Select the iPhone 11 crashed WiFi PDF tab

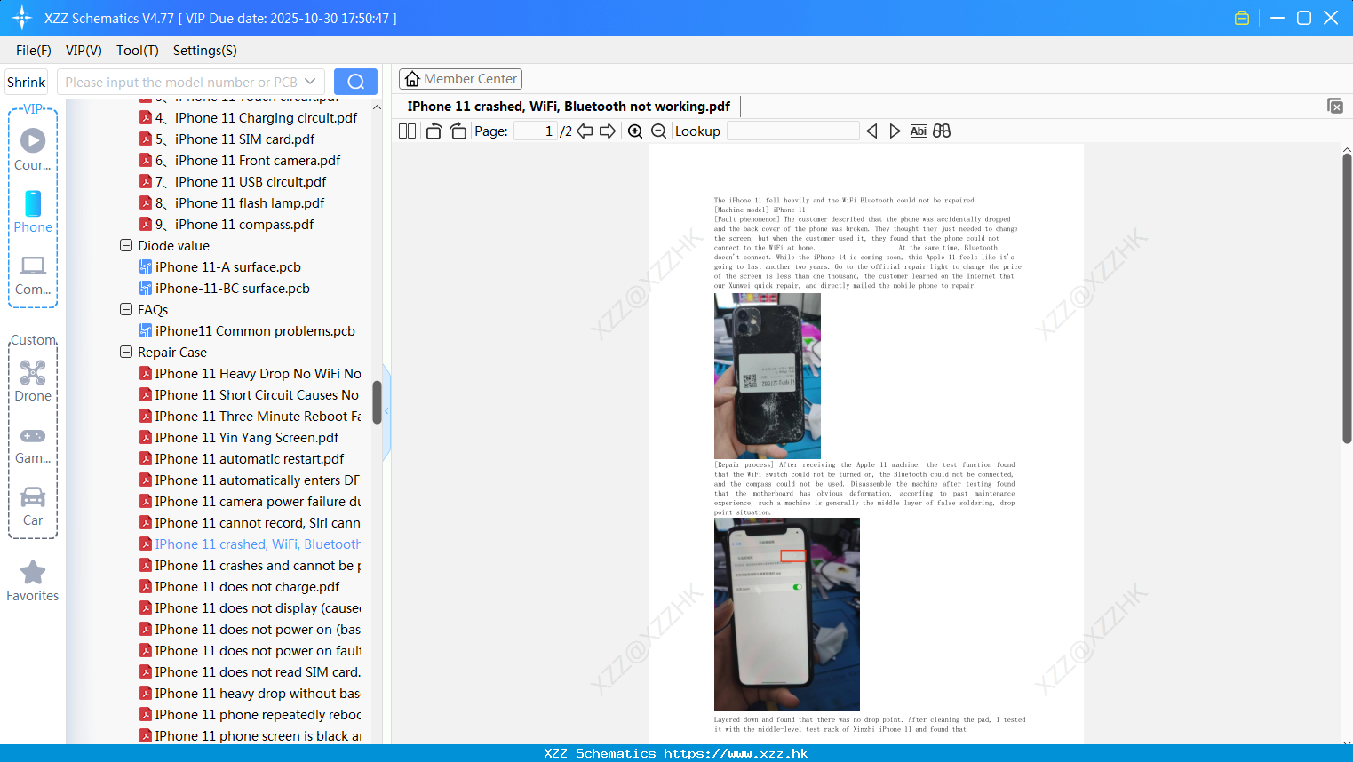pyautogui.click(x=569, y=107)
